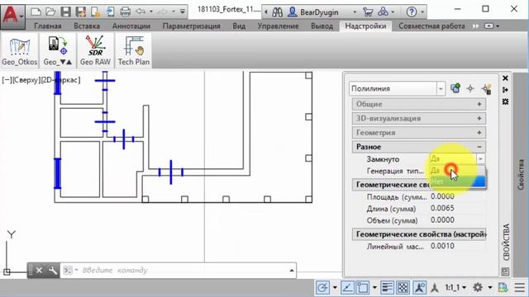Open the Вывод ribbon tab
The image size is (529, 297).
pyautogui.click(x=322, y=26)
